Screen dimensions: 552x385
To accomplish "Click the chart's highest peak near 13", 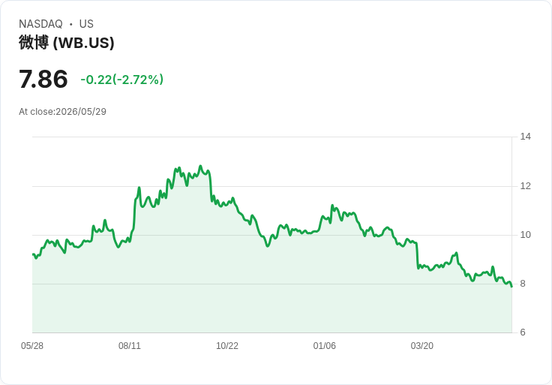I will pyautogui.click(x=201, y=166).
